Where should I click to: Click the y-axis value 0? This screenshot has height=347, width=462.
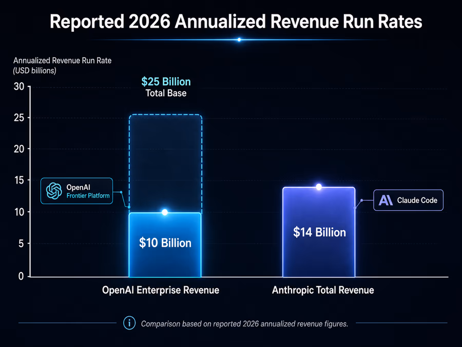[21, 277]
